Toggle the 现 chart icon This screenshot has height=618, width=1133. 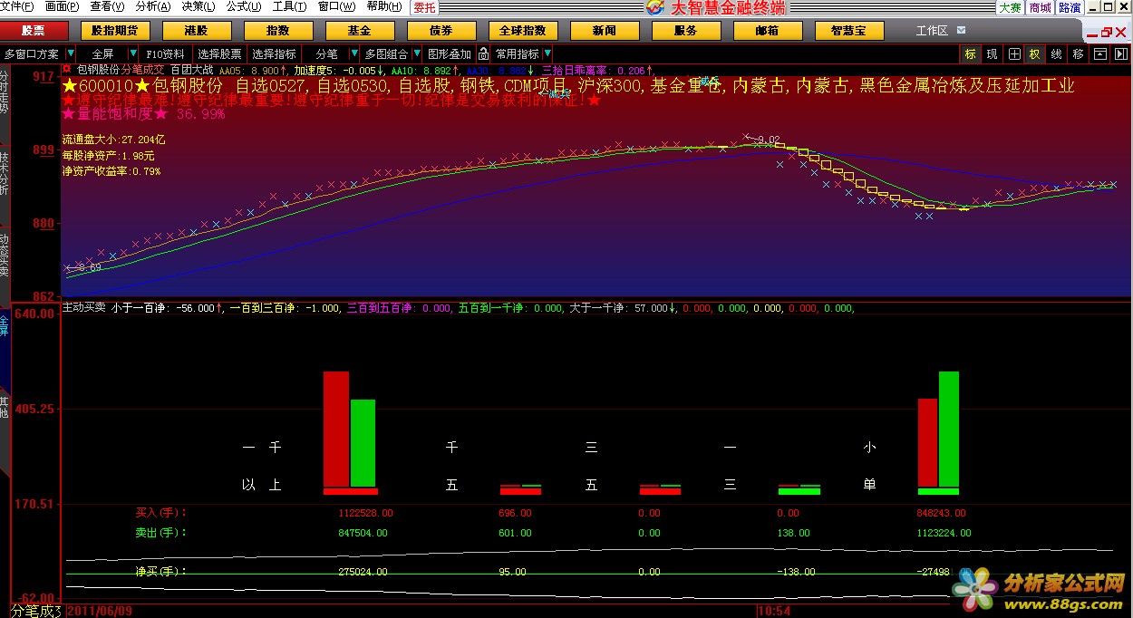(x=992, y=54)
